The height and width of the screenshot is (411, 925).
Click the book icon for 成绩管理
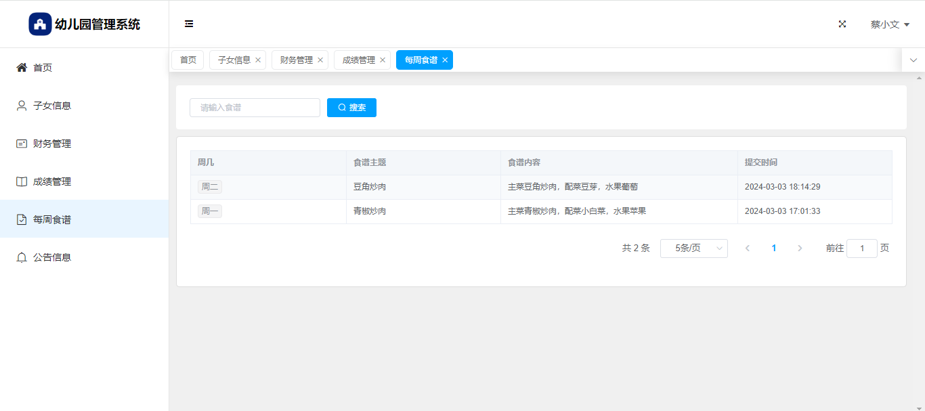click(x=22, y=181)
